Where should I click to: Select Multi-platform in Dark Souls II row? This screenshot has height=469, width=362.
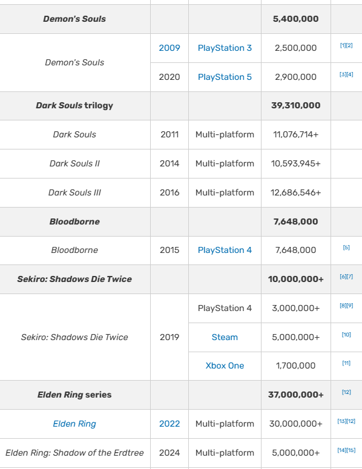[x=225, y=163]
